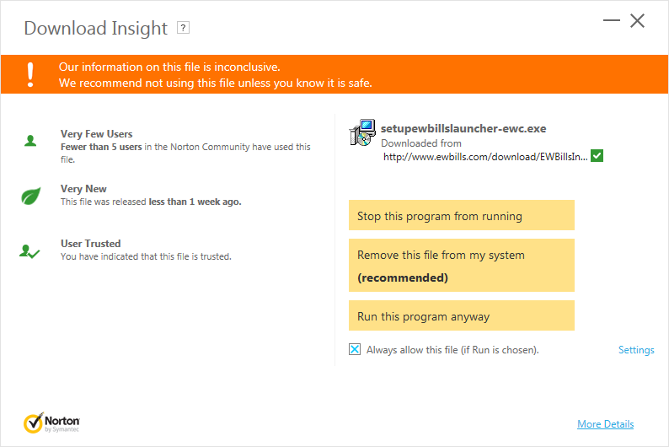This screenshot has width=669, height=447.
Task: Click the Always allow this file label text
Action: [x=452, y=350]
